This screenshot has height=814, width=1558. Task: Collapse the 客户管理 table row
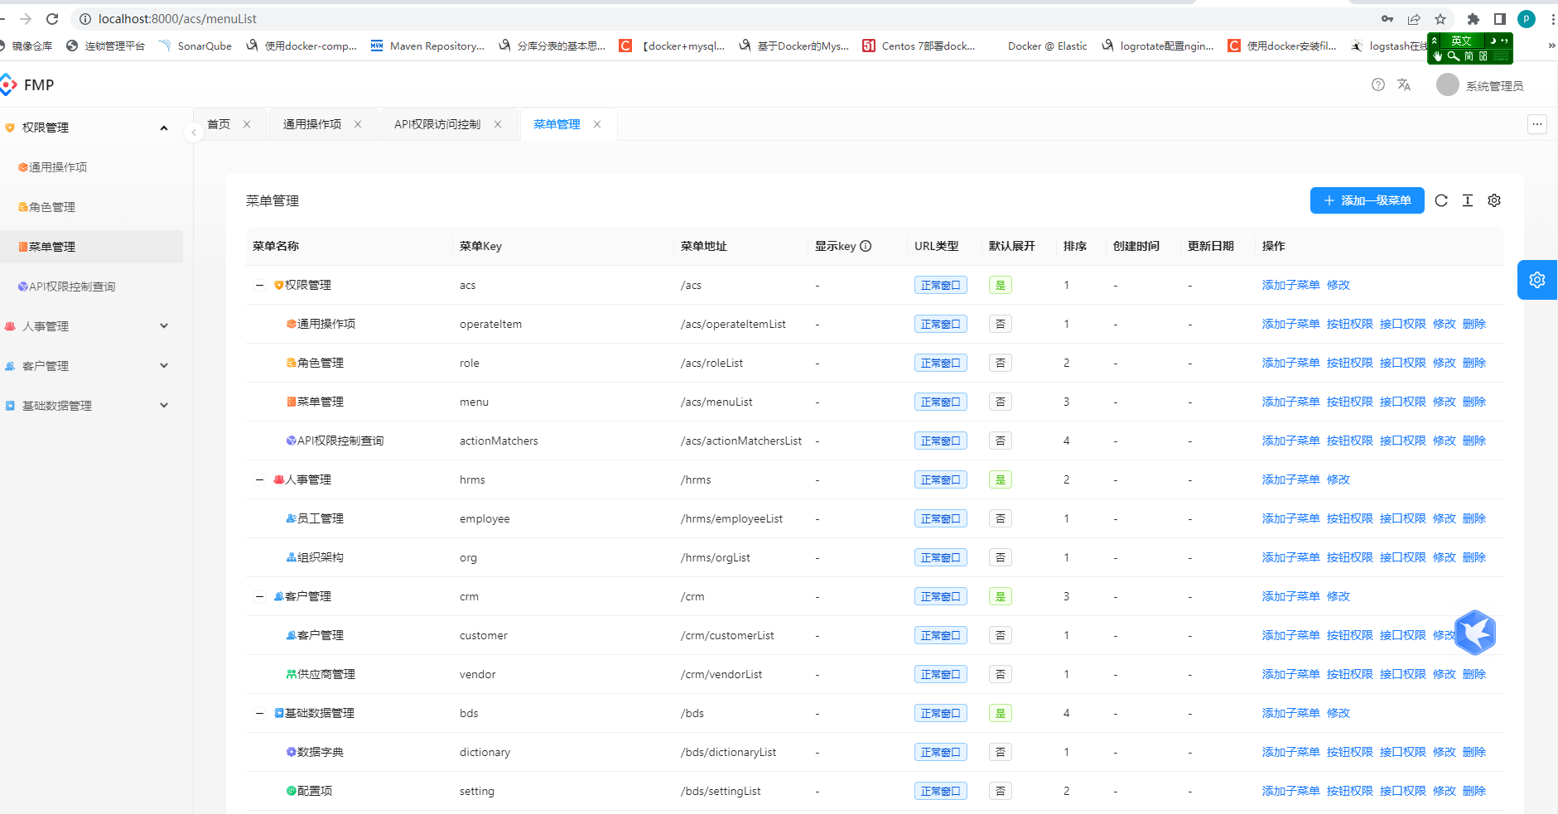coord(259,596)
